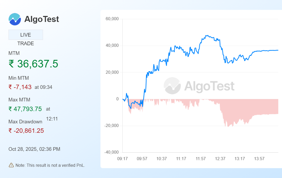282x178 pixels.
Task: Click the Min MTM value ₹ -7,143
Action: [x=20, y=87]
